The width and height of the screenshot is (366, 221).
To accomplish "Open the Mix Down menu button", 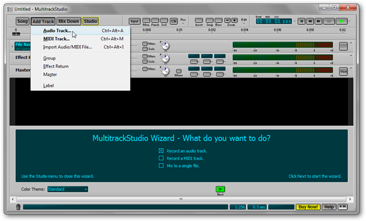I will 68,21.
